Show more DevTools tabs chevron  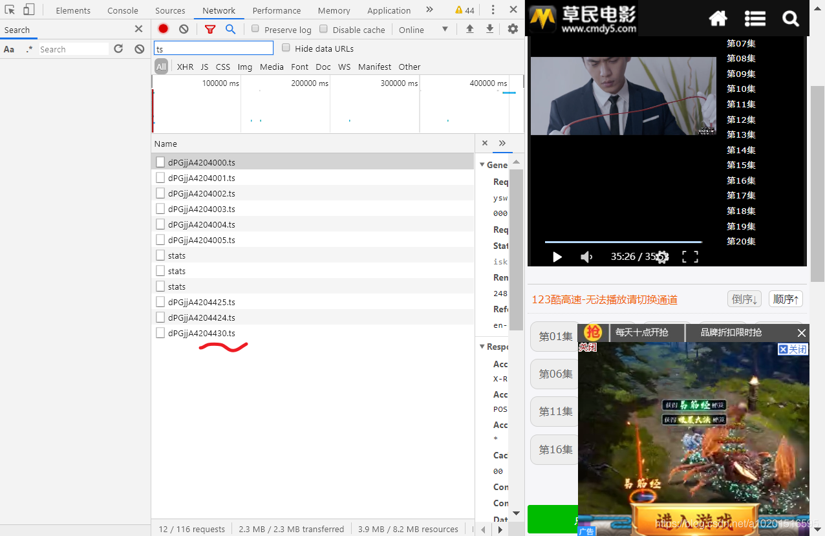429,10
